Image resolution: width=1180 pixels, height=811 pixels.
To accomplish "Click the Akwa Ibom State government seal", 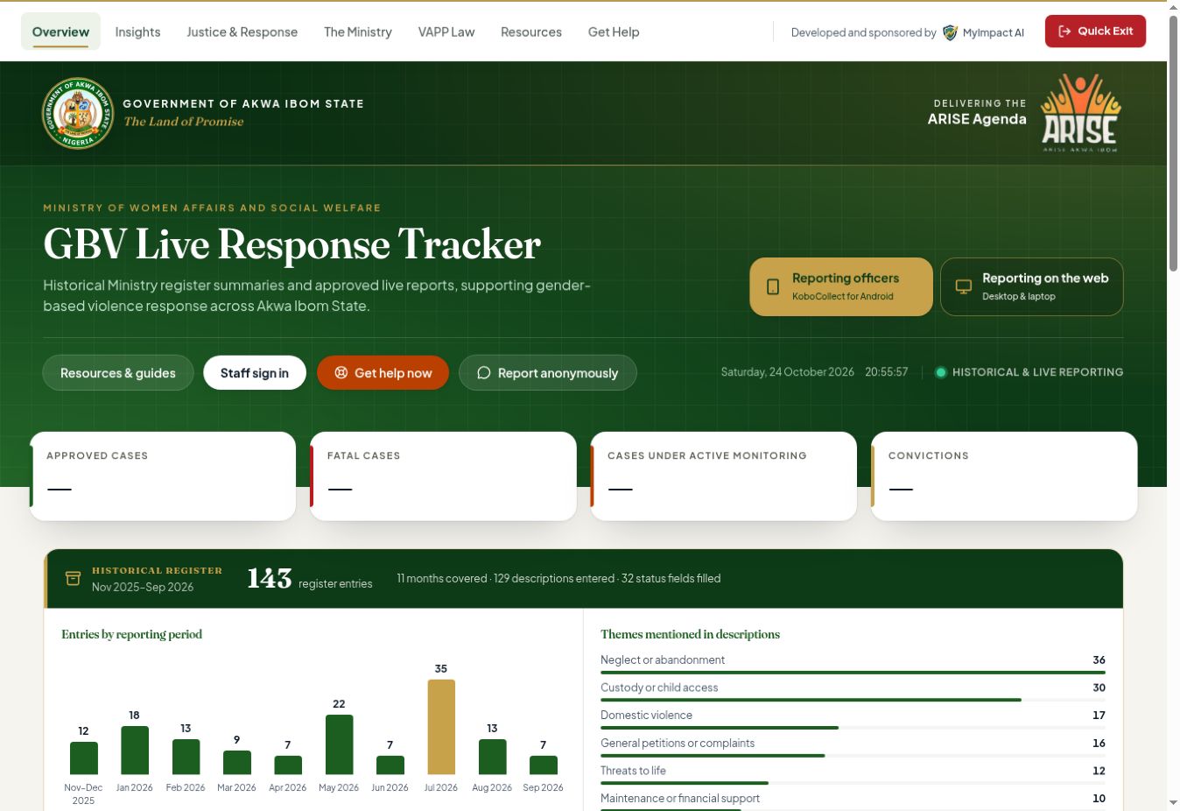I will pos(78,113).
